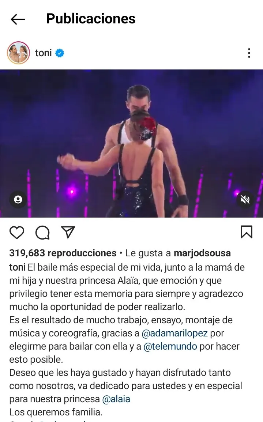Open @adamarilopez mention
263x422 pixels.
[x=175, y=333]
